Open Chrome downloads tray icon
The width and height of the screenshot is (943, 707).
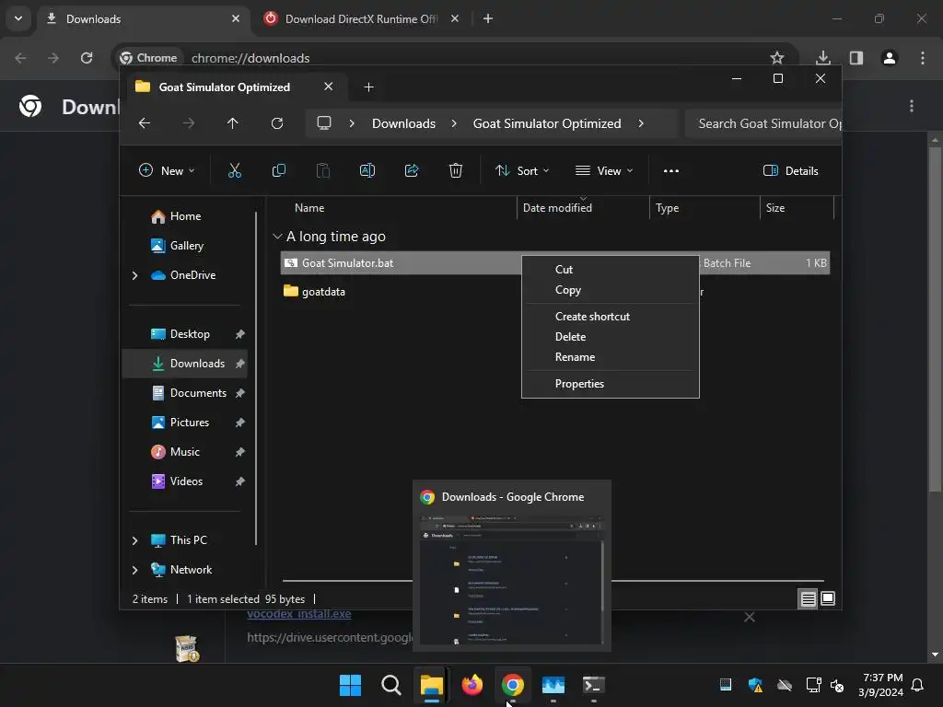(x=823, y=58)
